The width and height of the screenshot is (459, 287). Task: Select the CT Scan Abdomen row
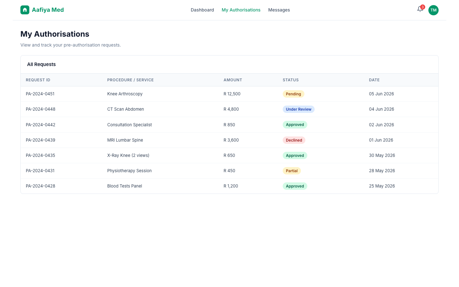pyautogui.click(x=229, y=109)
